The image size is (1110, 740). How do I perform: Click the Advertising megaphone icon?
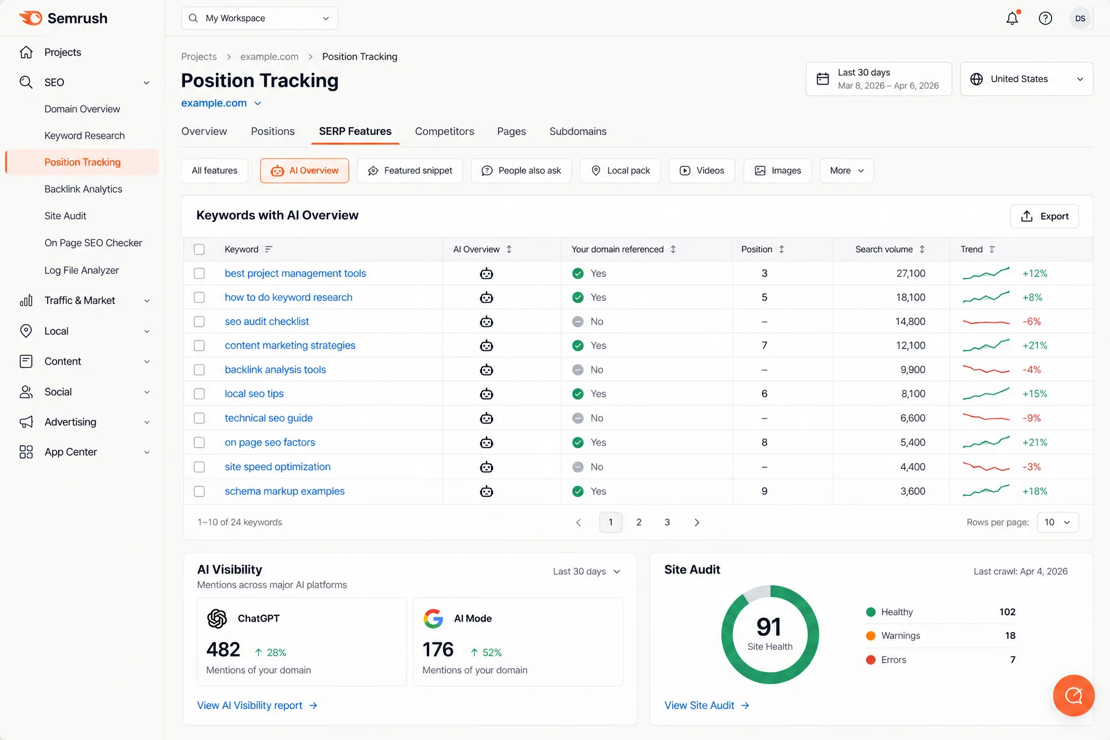pos(26,422)
